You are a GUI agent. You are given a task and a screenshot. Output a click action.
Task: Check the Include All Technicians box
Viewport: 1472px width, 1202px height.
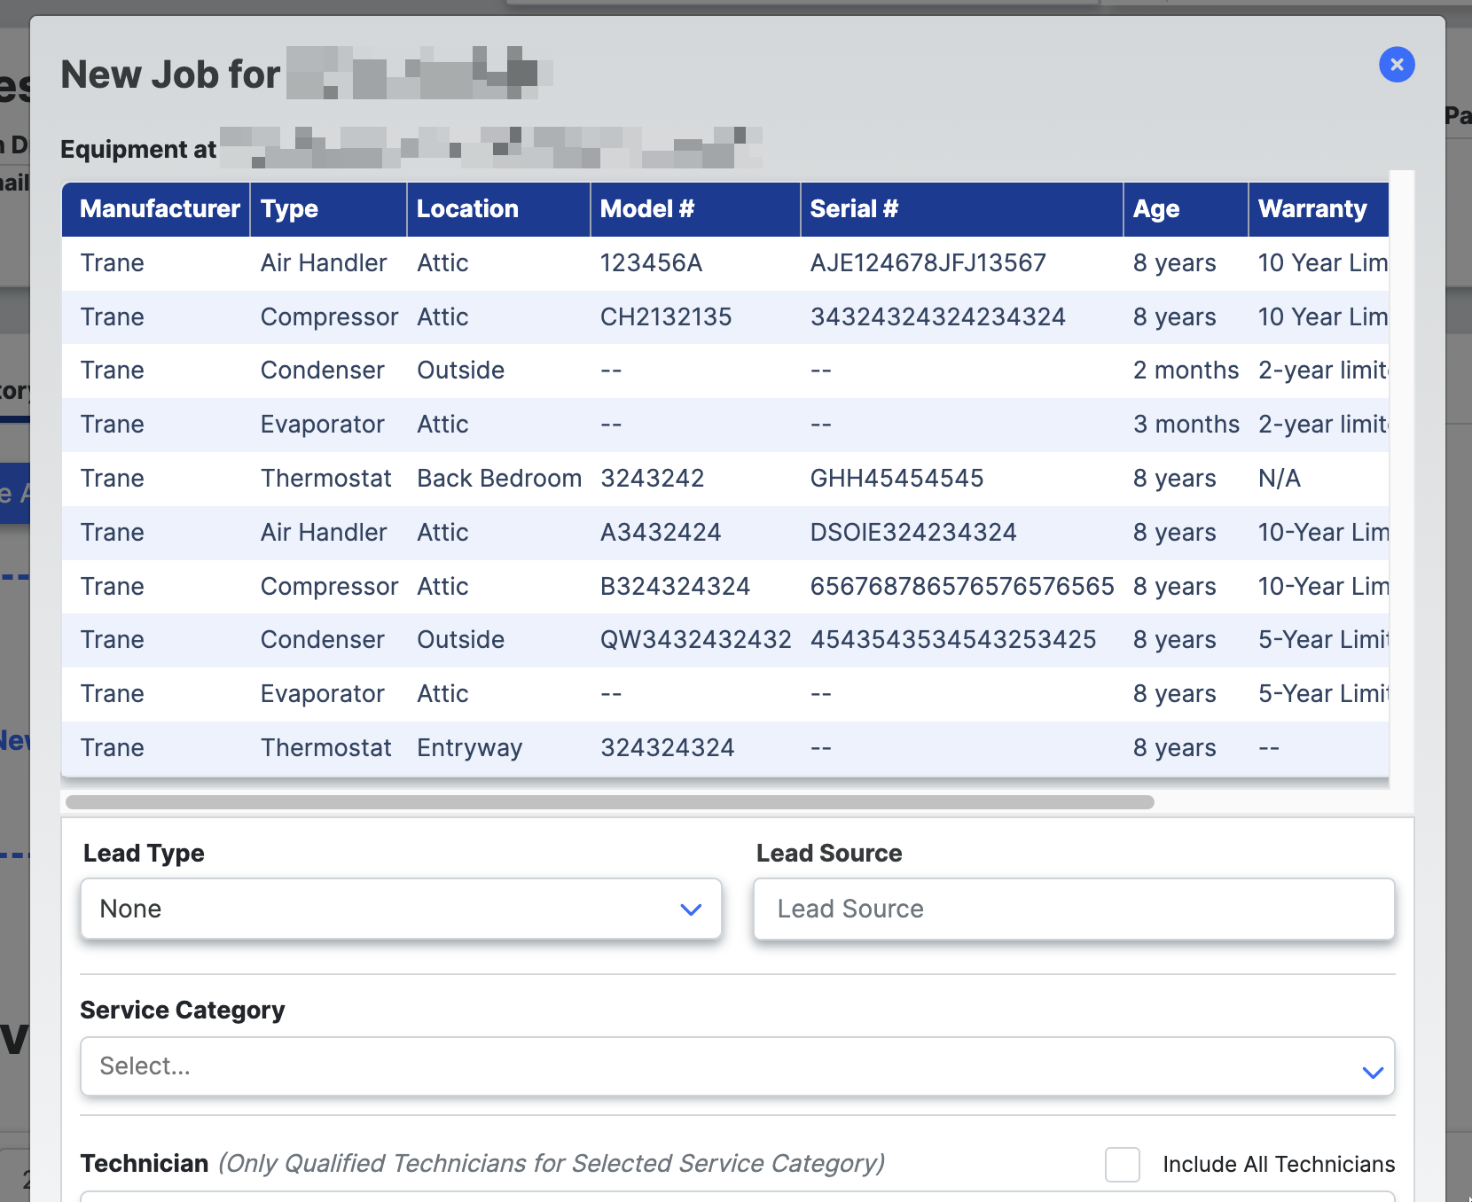1122,1164
